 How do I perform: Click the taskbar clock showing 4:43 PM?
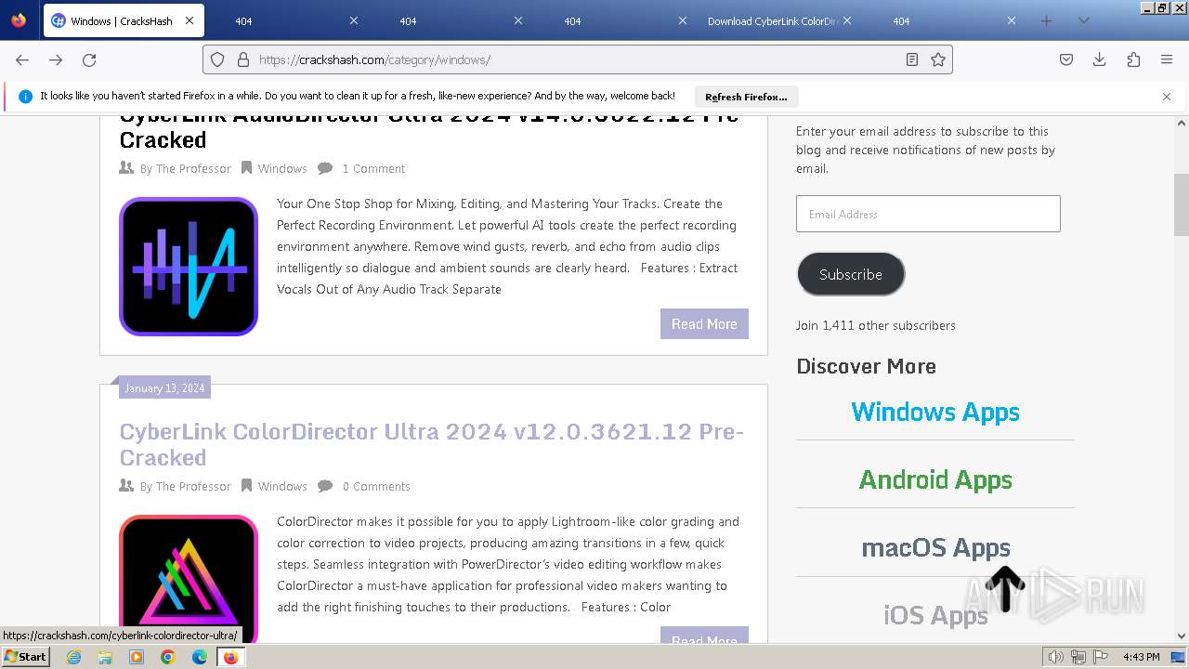[x=1141, y=657]
